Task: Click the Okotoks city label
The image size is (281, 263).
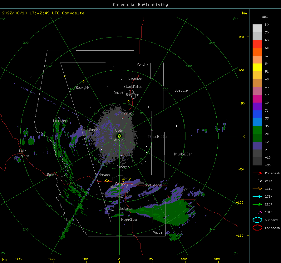Action: click(125, 209)
